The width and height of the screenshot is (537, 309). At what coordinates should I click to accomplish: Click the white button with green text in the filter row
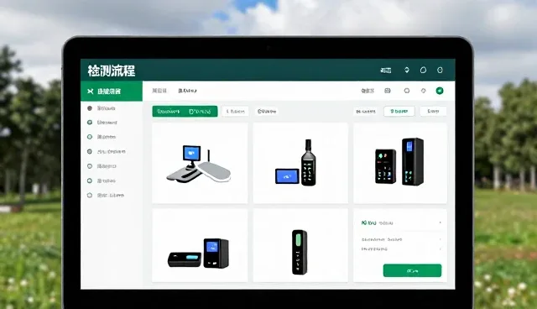click(x=399, y=112)
